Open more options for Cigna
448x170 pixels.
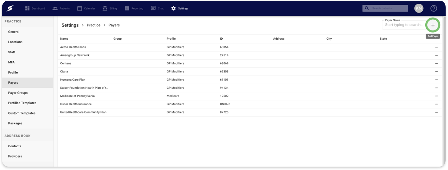tap(436, 71)
